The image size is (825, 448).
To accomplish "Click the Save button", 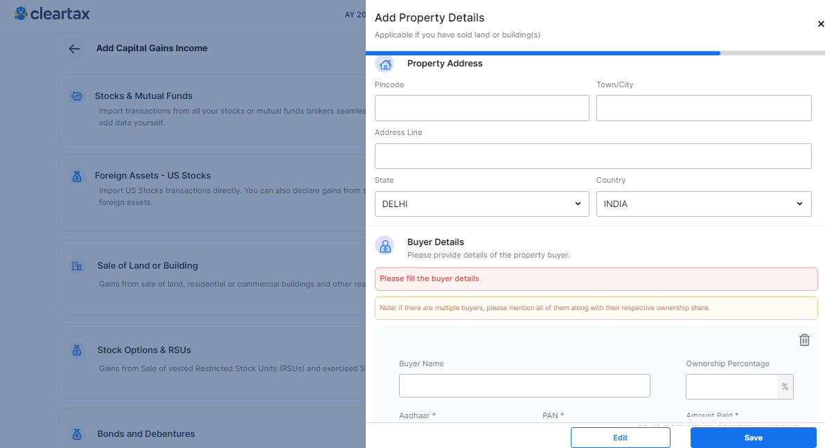I will pos(754,438).
